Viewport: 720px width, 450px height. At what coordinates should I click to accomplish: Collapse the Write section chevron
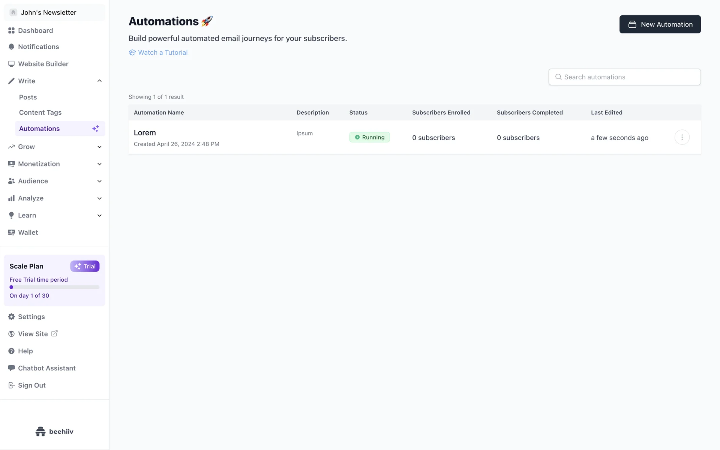[x=99, y=81]
